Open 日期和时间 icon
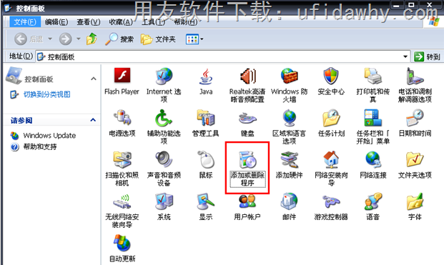The height and width of the screenshot is (265, 444). click(x=415, y=118)
